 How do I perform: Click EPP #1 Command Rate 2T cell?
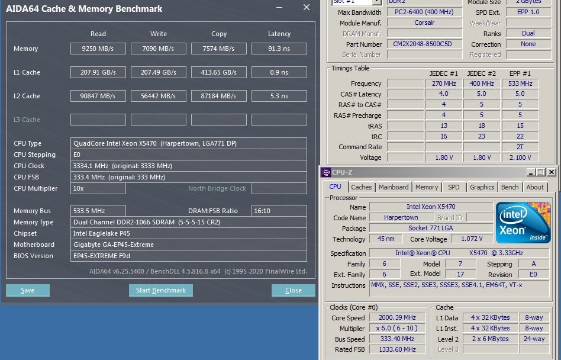tap(520, 147)
